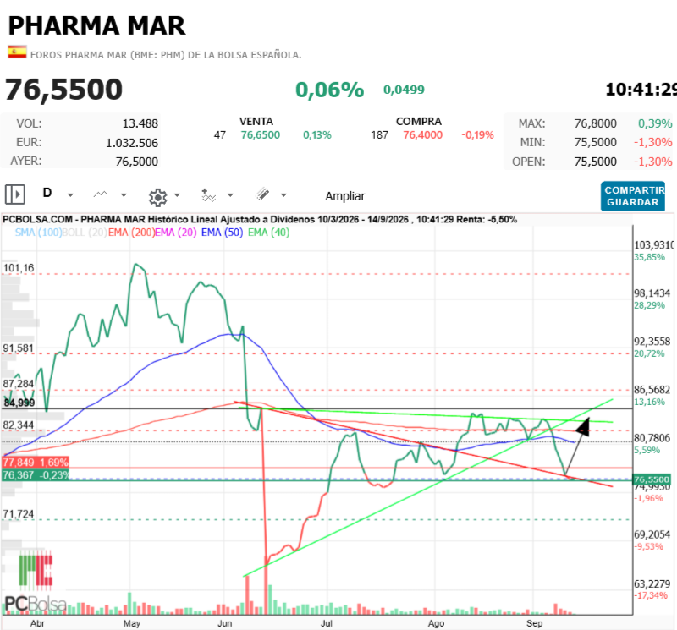
Task: Click the 98,1434 price axis label
Action: pos(652,293)
